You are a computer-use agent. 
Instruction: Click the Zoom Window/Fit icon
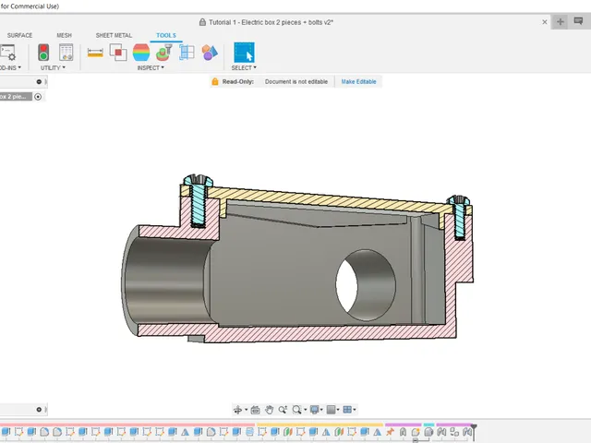point(296,410)
